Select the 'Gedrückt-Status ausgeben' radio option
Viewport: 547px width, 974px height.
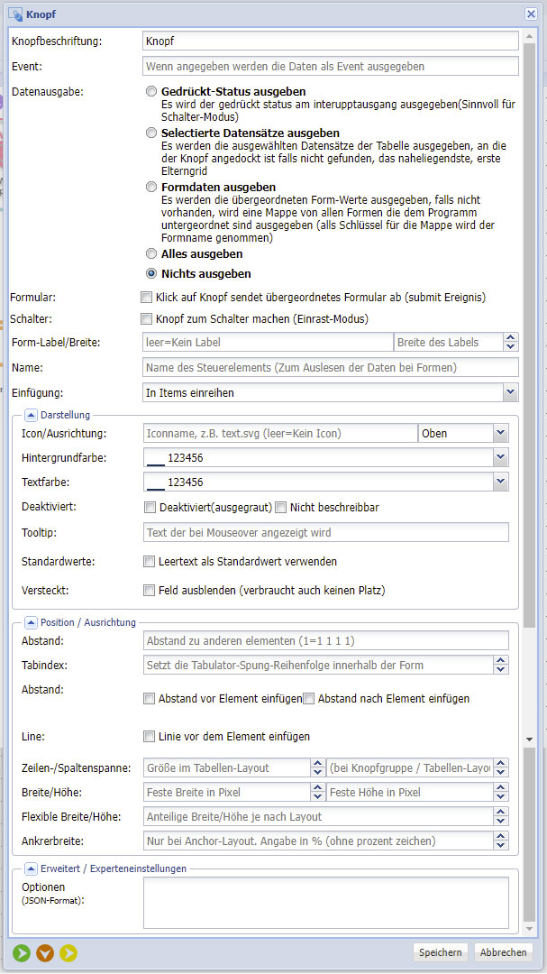[151, 92]
